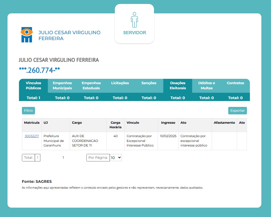Select the Contratos tab
The width and height of the screenshot is (271, 217).
tap(235, 83)
